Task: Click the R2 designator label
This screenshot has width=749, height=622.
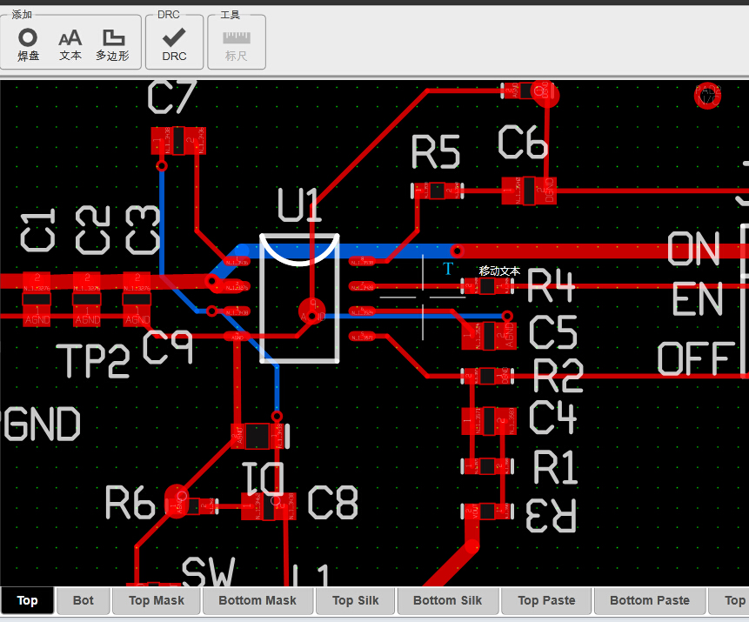Action: click(558, 376)
